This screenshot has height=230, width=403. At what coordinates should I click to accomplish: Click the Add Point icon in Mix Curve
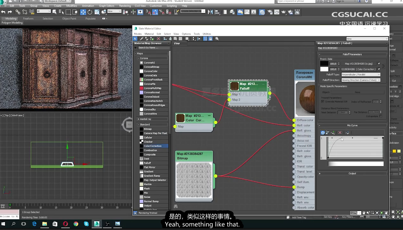coord(333,133)
